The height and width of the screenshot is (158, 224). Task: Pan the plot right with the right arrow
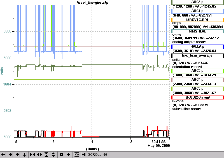pos(10,155)
